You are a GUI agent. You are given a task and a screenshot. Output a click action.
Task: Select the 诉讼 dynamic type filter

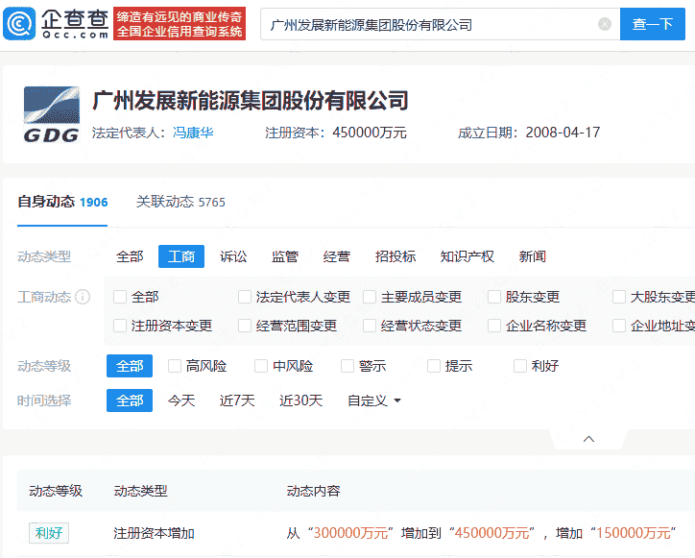(x=233, y=256)
